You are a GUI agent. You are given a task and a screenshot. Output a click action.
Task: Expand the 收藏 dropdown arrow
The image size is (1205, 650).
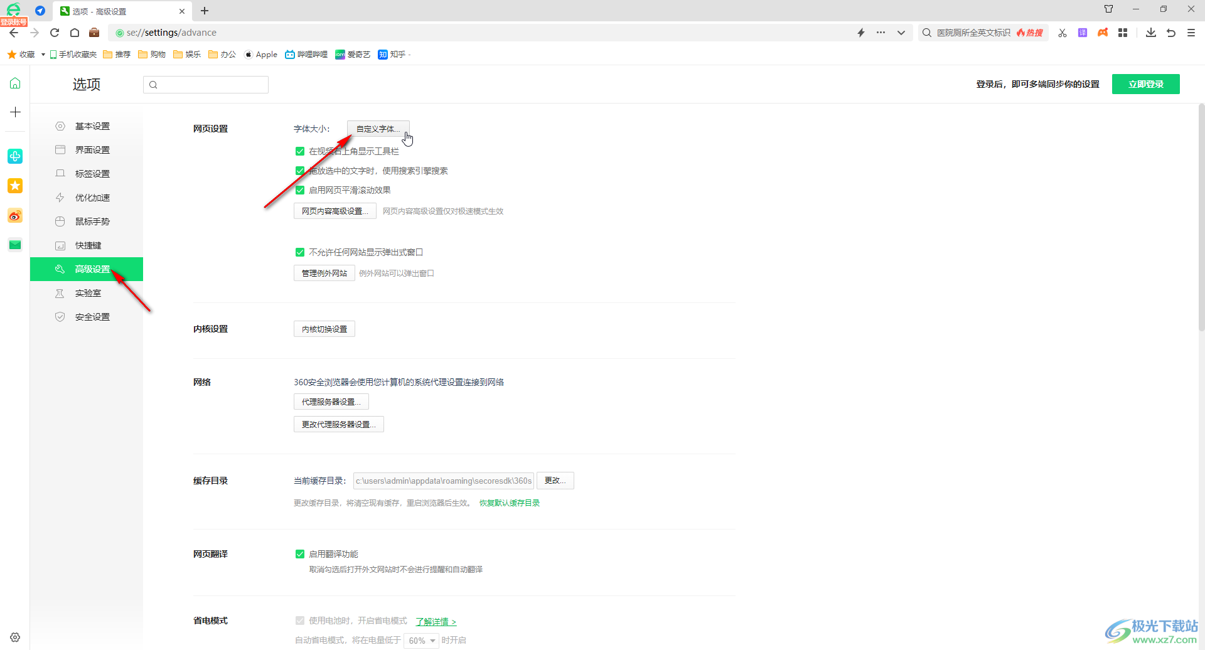click(x=43, y=55)
